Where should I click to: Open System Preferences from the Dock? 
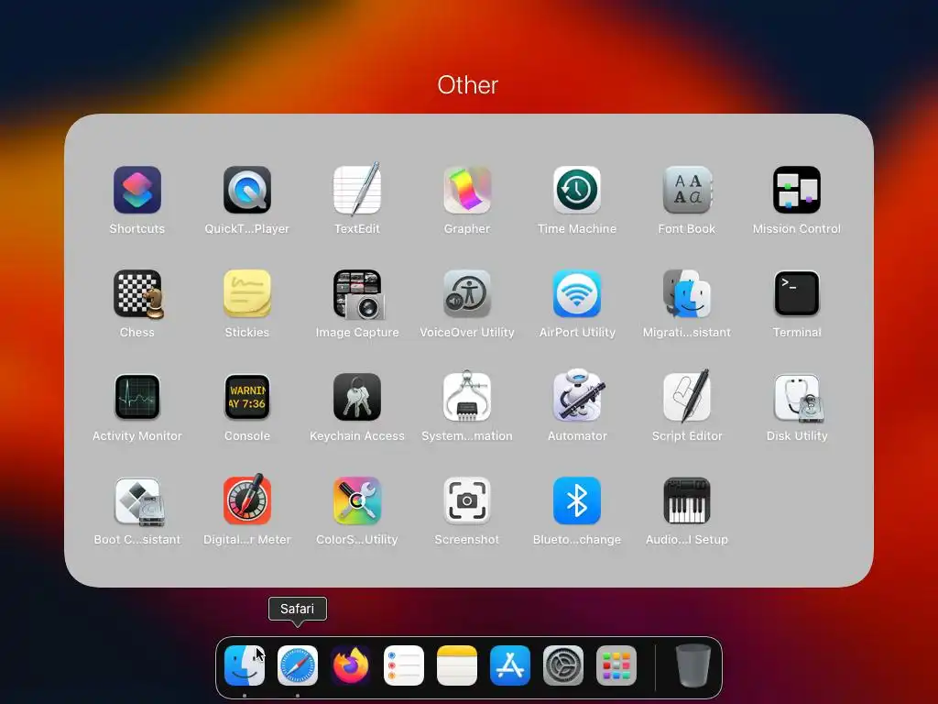563,665
